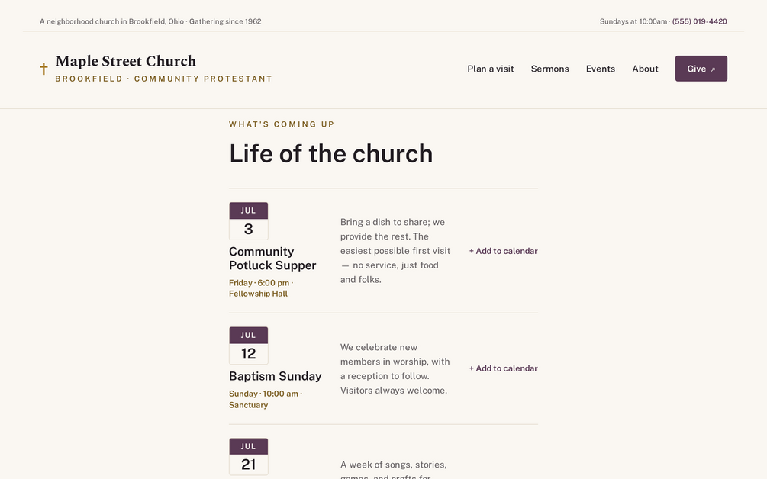Call the (555) 019-4420 phone link
Viewport: 767px width, 479px height.
(700, 21)
